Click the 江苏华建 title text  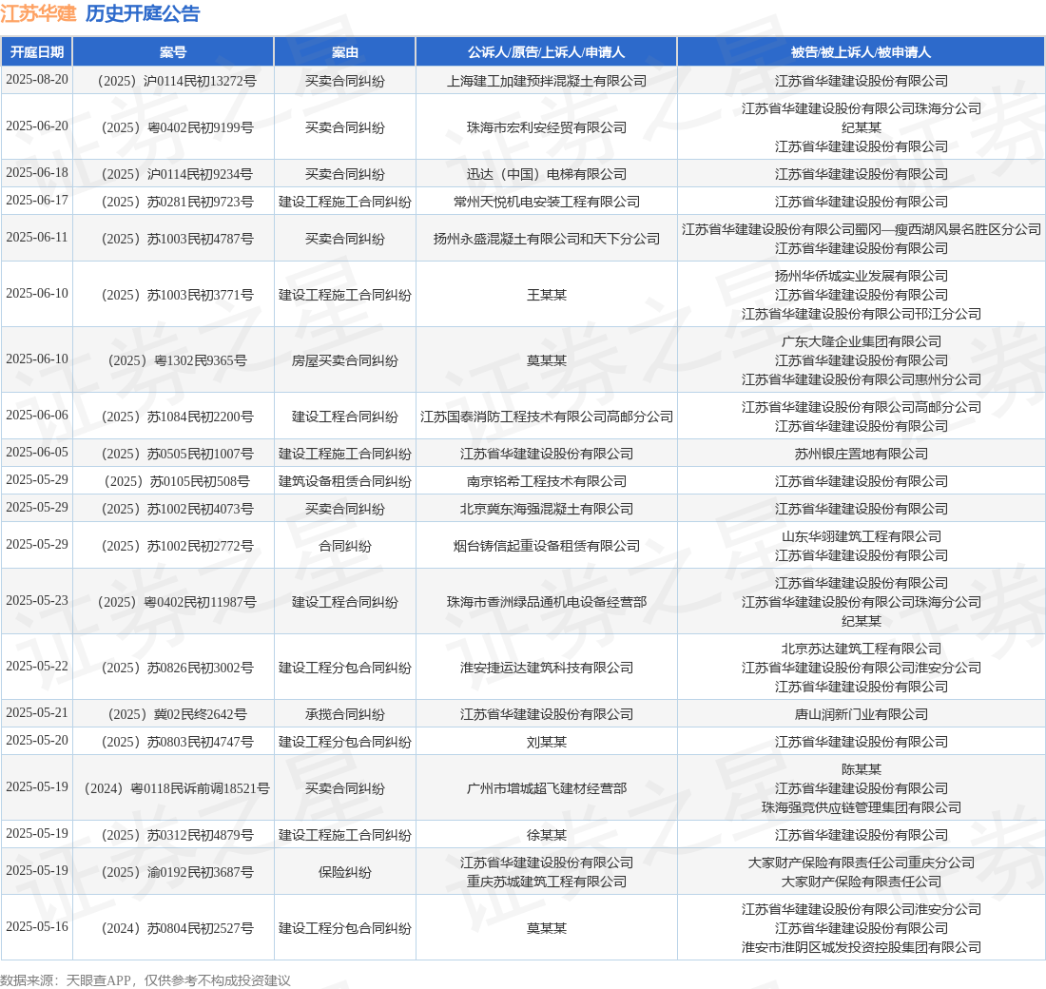(x=39, y=13)
